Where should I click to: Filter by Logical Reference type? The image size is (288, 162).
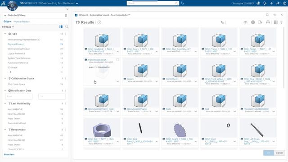click(16, 54)
